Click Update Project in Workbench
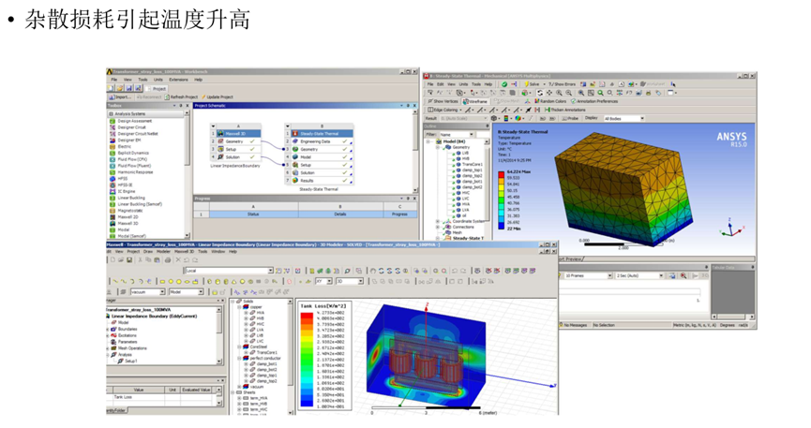 218,96
